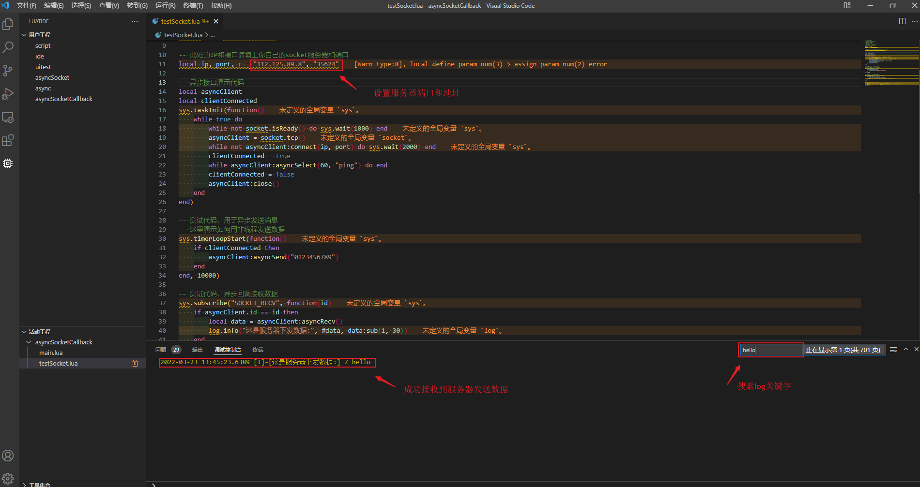Switch to the 输出 panel tab
This screenshot has width=920, height=487.
coord(197,350)
